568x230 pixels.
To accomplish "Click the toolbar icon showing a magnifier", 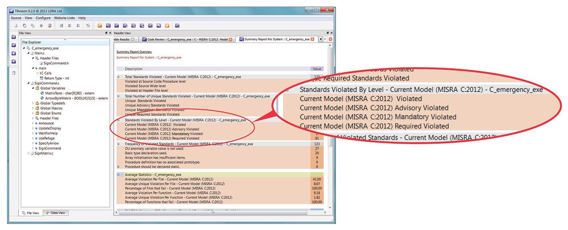I will pyautogui.click(x=159, y=26).
